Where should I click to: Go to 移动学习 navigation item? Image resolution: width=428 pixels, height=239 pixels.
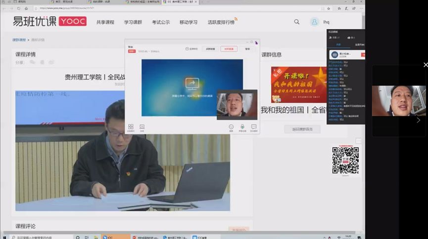point(189,22)
